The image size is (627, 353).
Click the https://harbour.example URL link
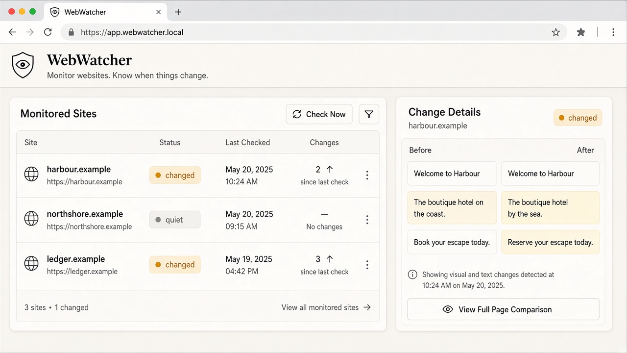(85, 181)
